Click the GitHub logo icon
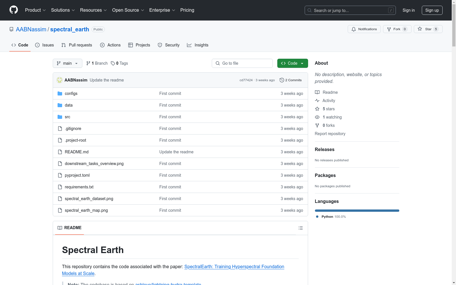This screenshot has height=285, width=456. pos(14,10)
